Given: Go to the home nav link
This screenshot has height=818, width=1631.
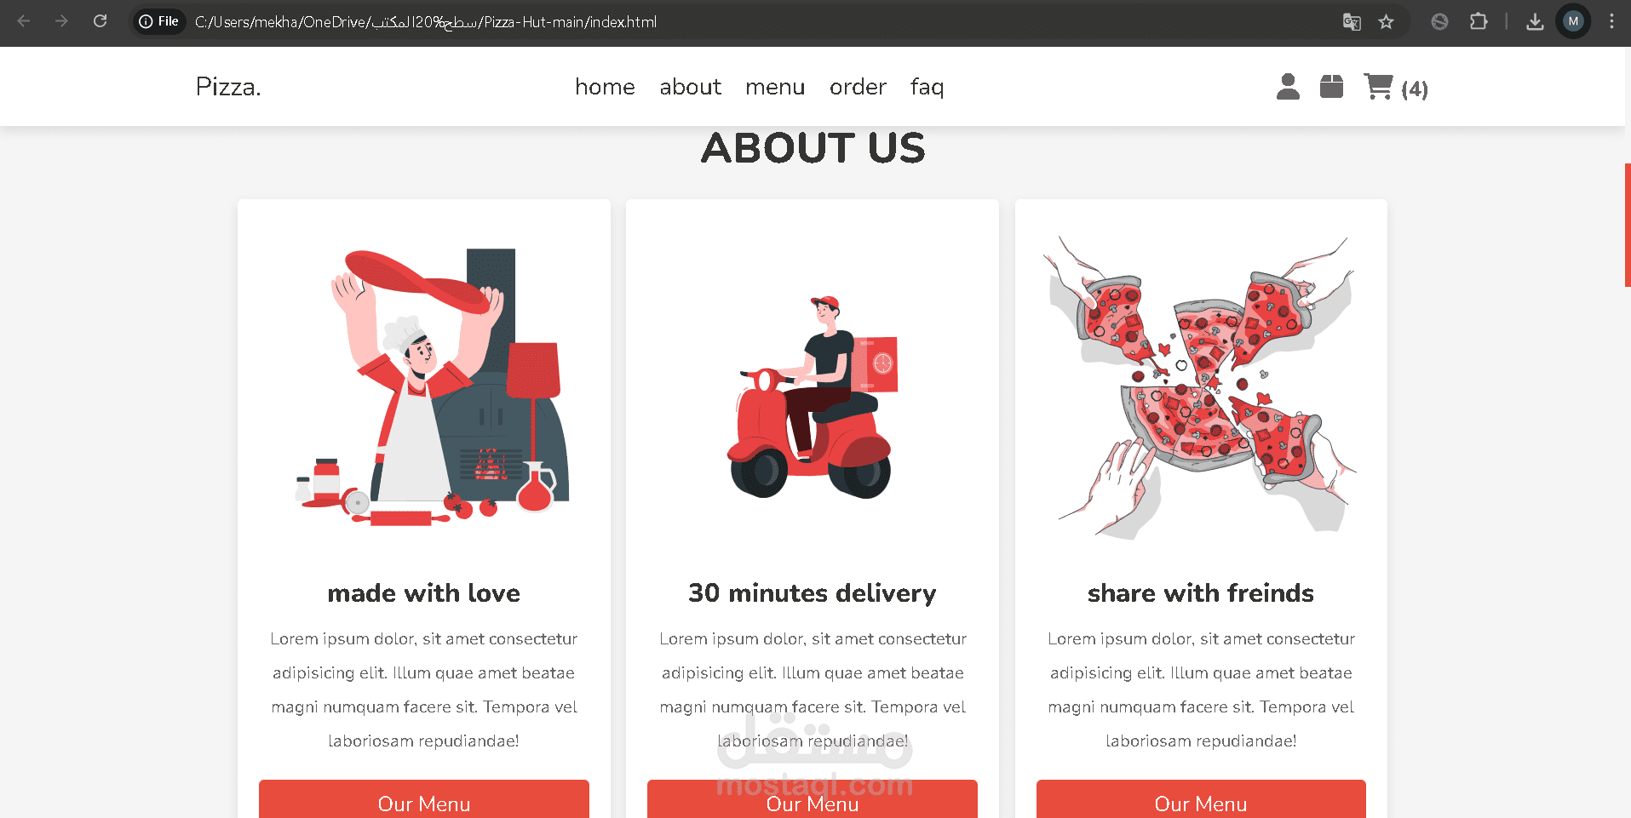Looking at the screenshot, I should [605, 87].
